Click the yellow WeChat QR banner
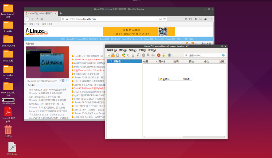The height and width of the screenshot is (158, 272). click(139, 31)
